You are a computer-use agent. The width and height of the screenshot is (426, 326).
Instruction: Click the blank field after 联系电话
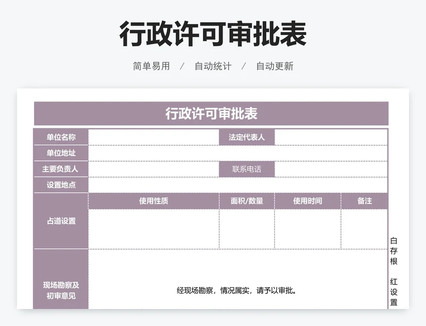click(x=331, y=169)
